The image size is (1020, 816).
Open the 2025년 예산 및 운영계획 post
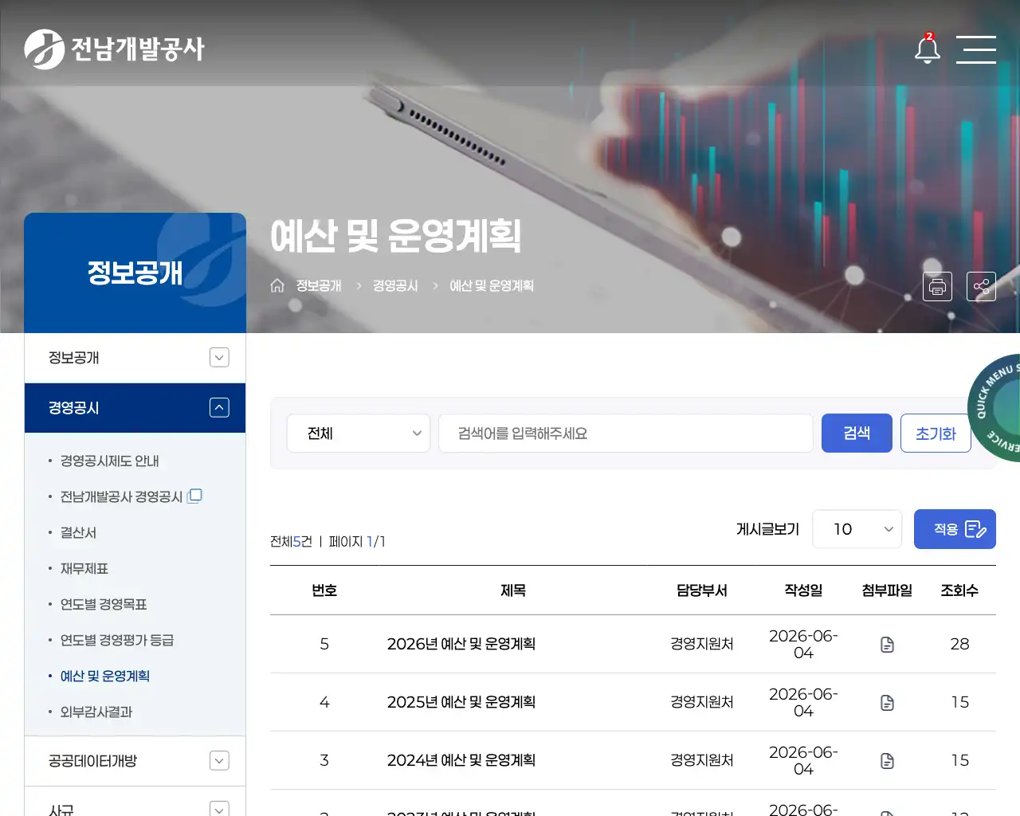point(461,702)
